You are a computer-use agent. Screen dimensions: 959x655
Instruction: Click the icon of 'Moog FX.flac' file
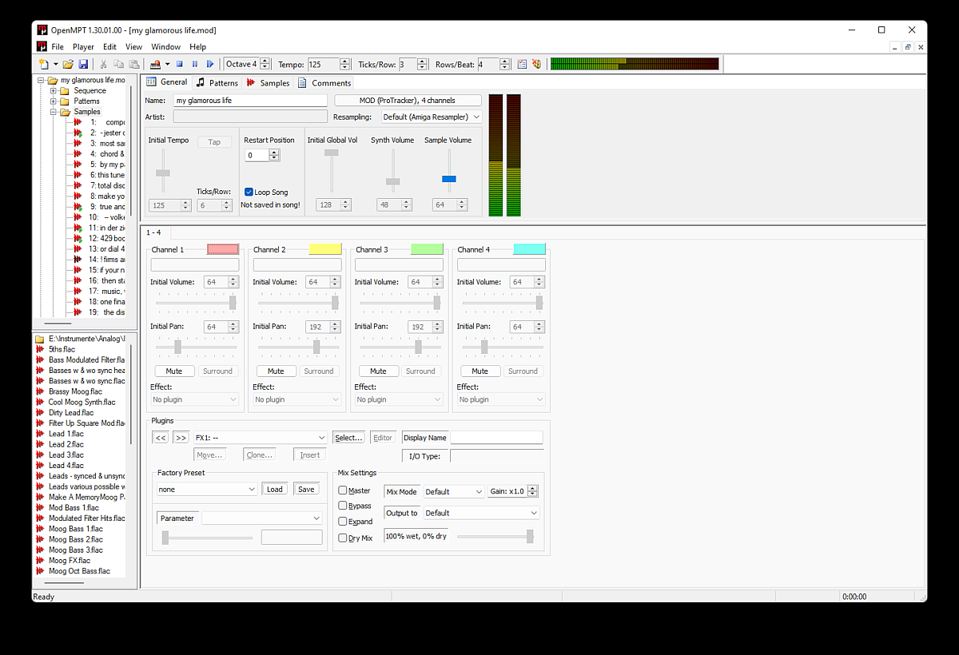tap(39, 561)
